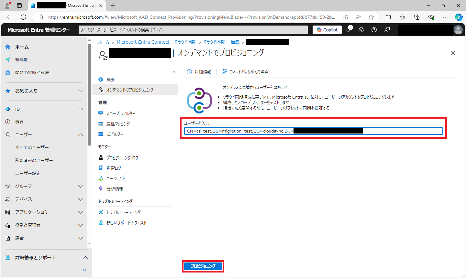The height and width of the screenshot is (278, 466).
Task: Open browser essentials heart icon
Action: pos(431,17)
